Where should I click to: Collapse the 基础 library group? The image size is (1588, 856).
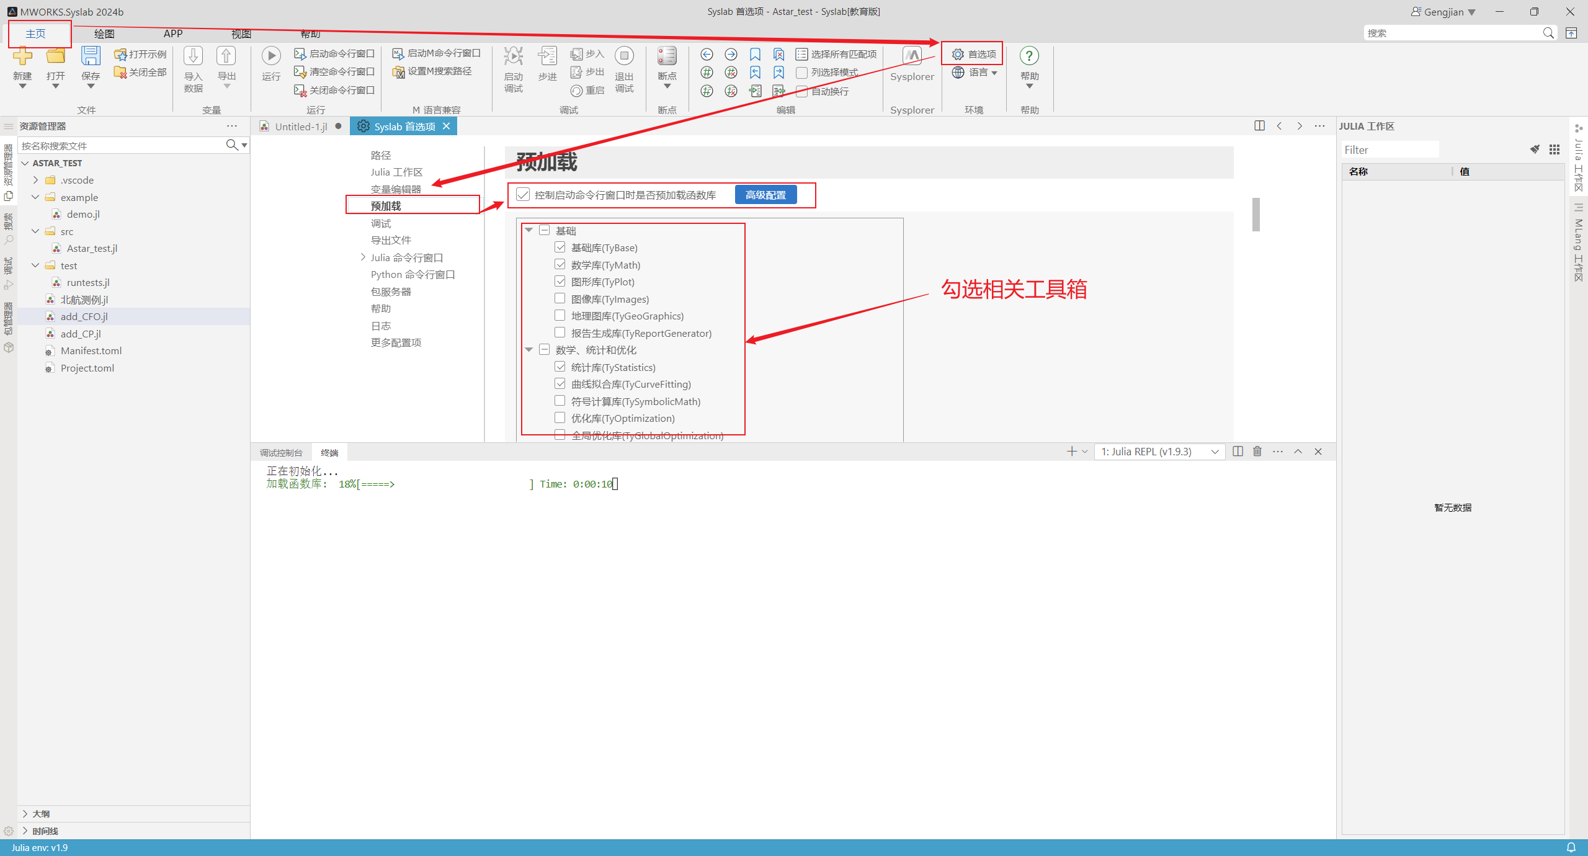pos(529,230)
